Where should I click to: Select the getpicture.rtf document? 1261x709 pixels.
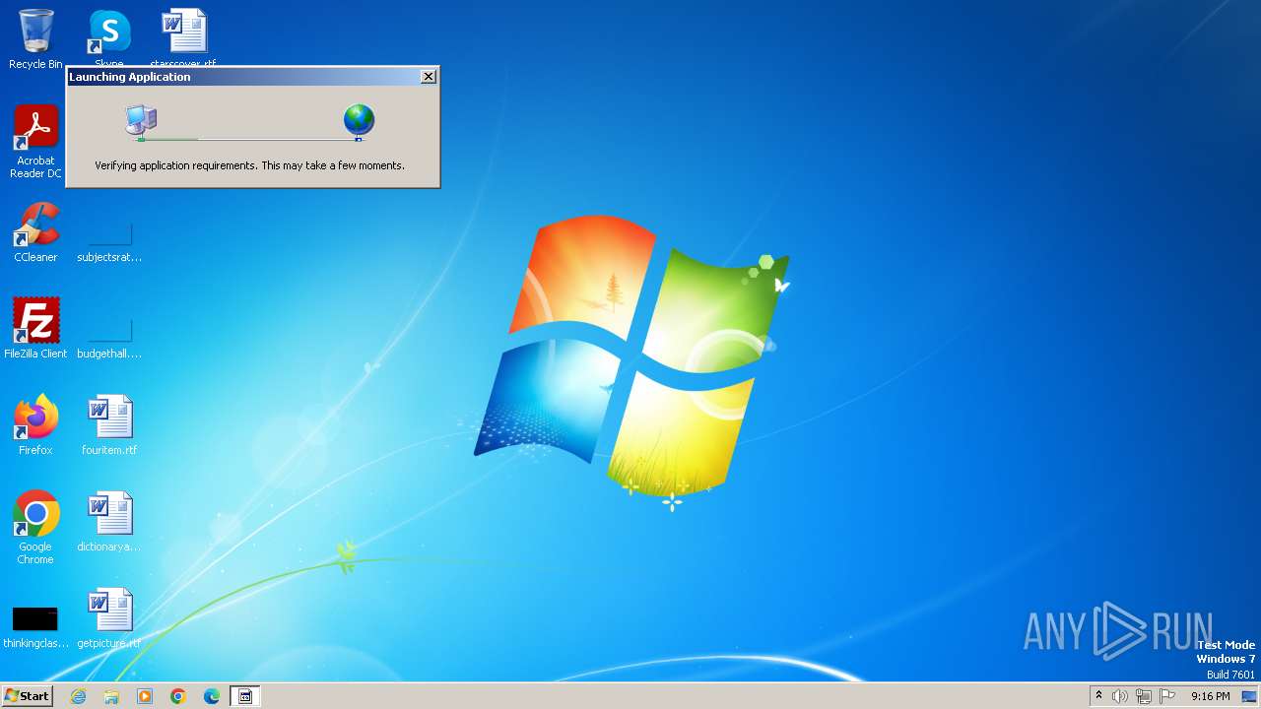(x=109, y=618)
